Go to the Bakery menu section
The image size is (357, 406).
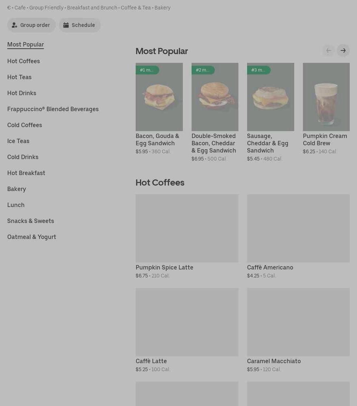coord(17,189)
